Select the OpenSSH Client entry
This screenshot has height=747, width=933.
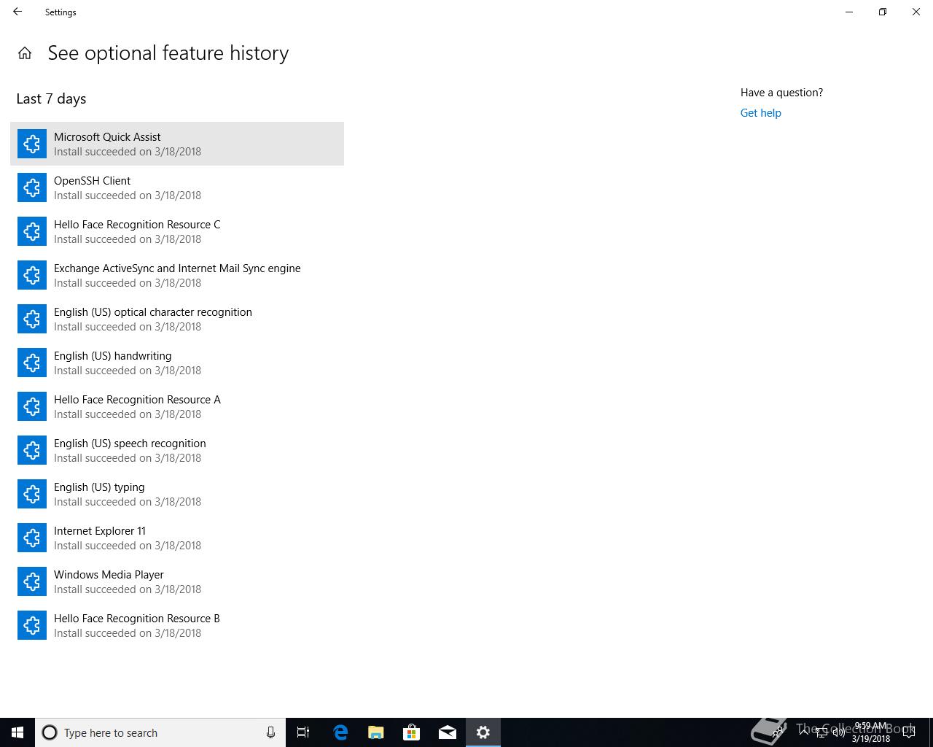point(177,187)
